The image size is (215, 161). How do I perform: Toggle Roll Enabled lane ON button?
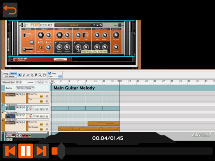click(x=41, y=129)
